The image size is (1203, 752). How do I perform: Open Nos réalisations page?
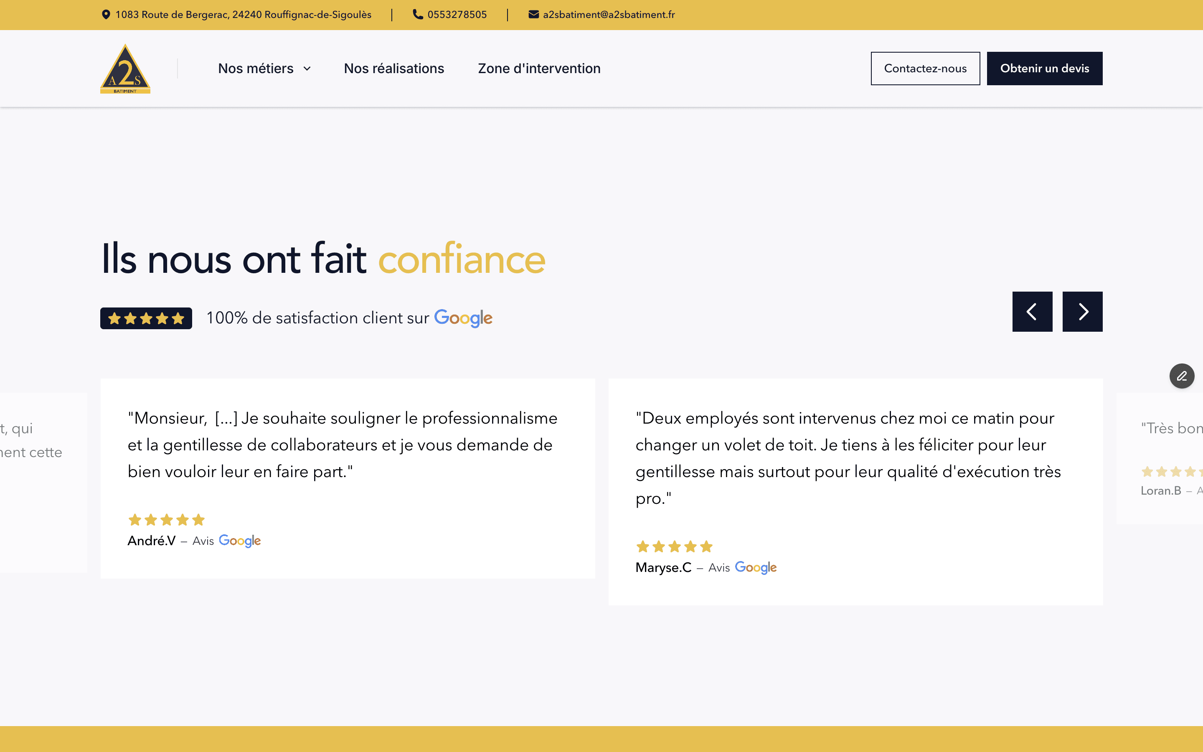(394, 69)
